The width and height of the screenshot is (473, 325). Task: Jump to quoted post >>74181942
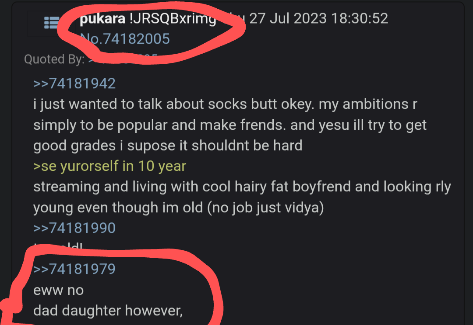[x=74, y=83]
